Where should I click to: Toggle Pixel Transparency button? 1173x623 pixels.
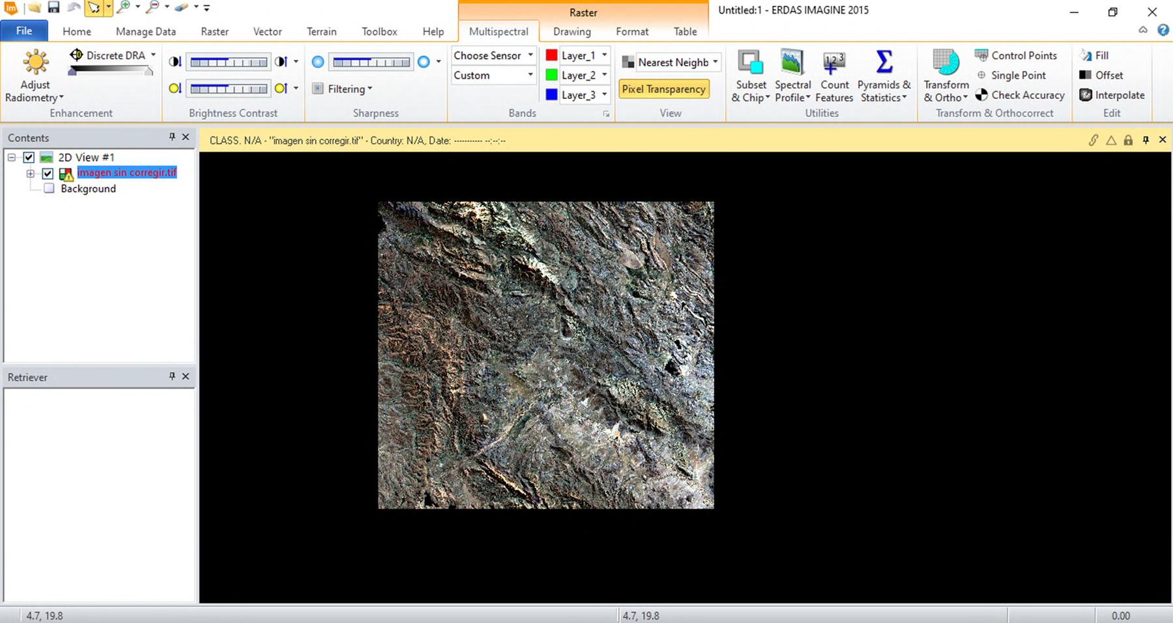pos(663,89)
